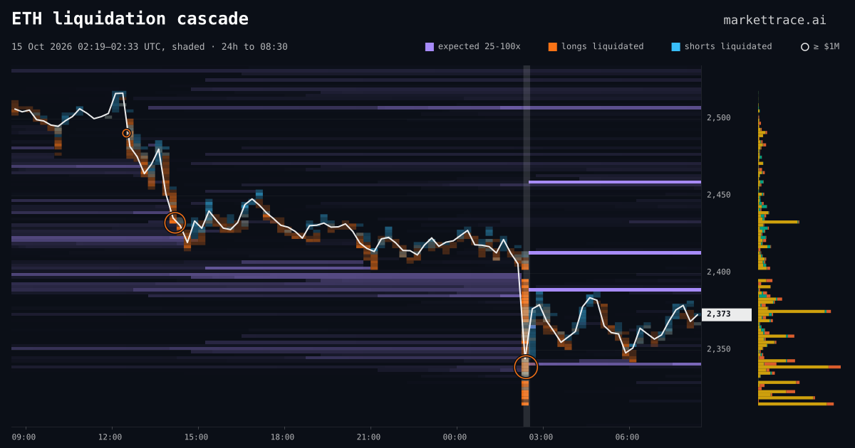Click the "shorts liquidated" legend label
Viewport: 855px width, 448px height.
tap(728, 46)
